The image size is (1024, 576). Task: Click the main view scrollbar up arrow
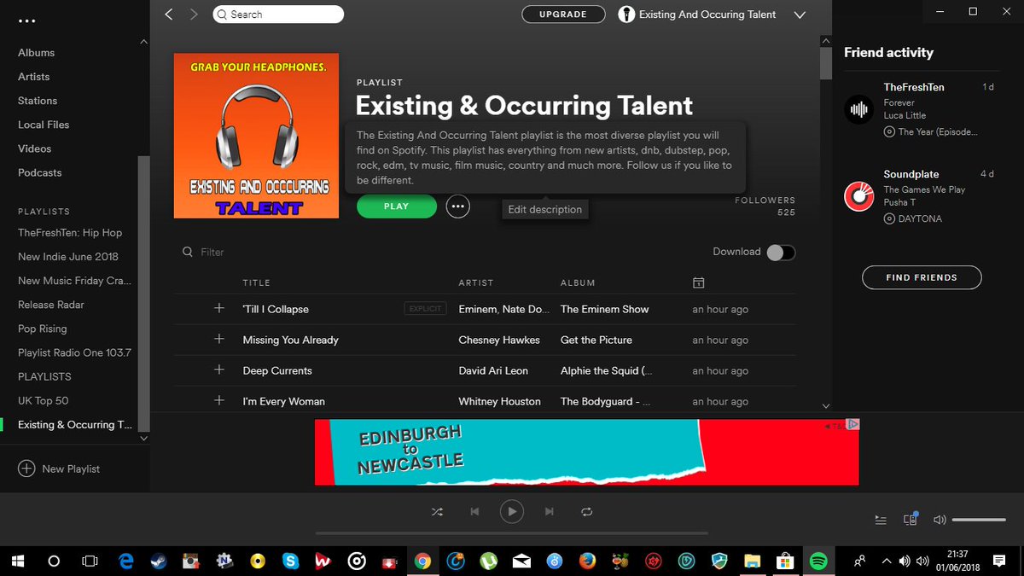(825, 40)
